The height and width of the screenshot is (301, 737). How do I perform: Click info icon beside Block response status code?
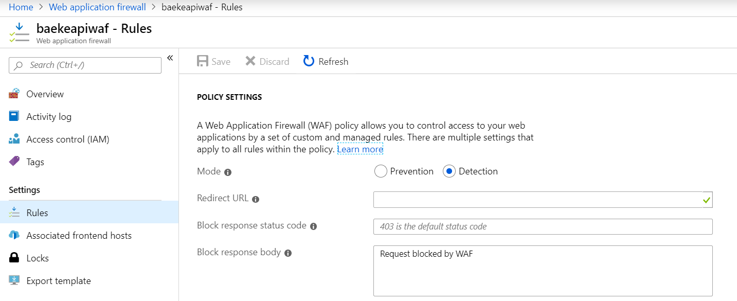(x=314, y=226)
